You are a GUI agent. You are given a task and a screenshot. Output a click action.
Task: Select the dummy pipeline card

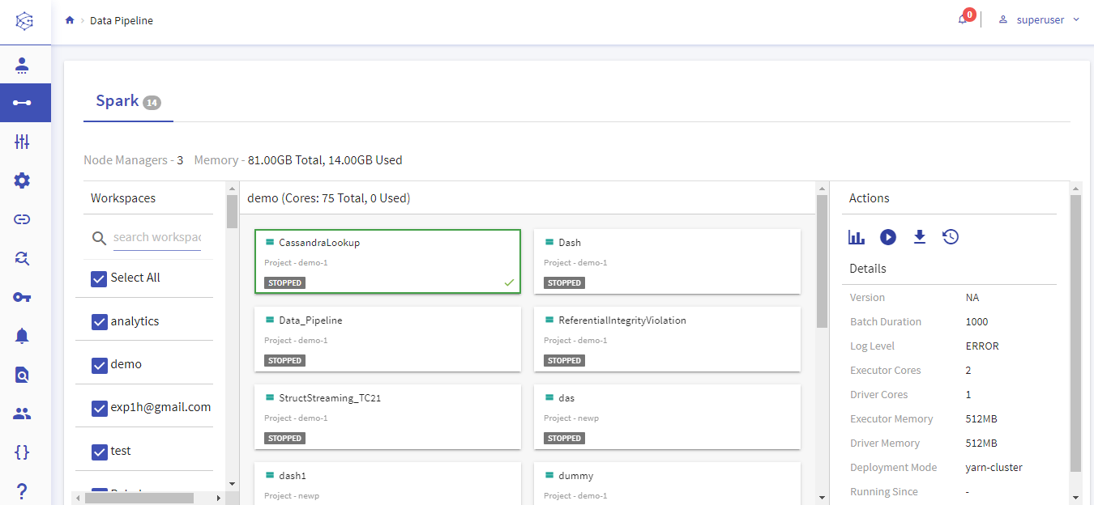667,483
